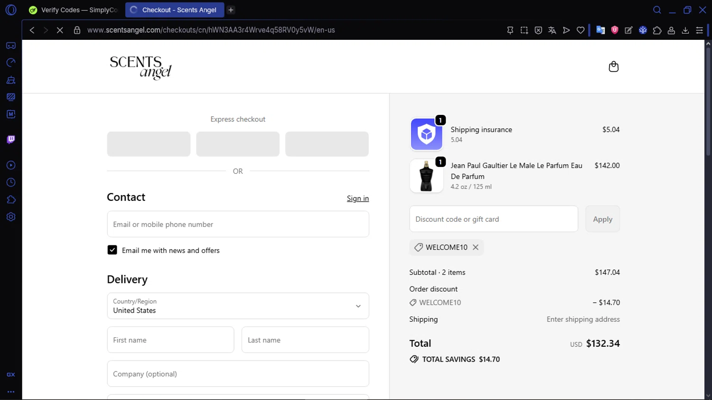Select the Checkout - Scents Angel tab
This screenshot has height=400, width=712.
(174, 9)
